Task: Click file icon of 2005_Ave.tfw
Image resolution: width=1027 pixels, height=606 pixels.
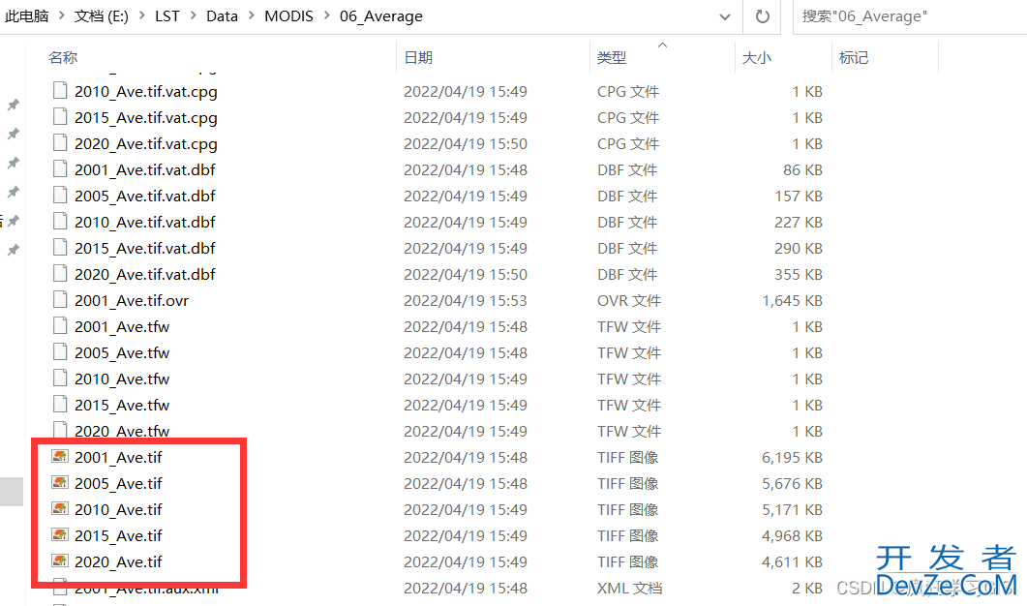Action: click(x=60, y=352)
